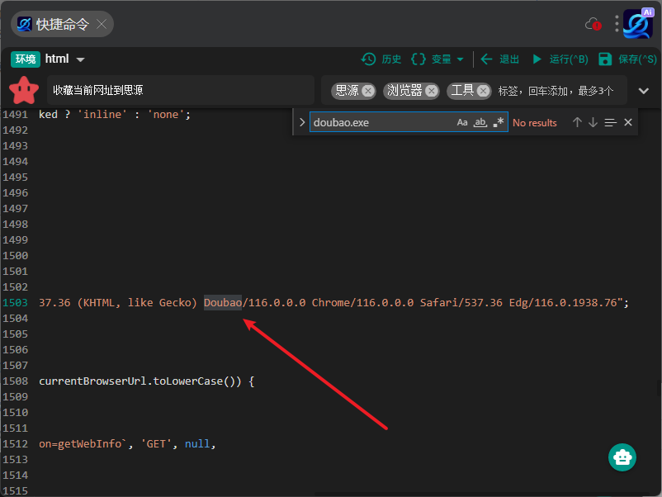Open the AI assistant logo icon
This screenshot has height=497, width=662.
pos(638,24)
